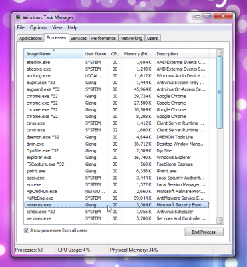This screenshot has height=267, width=247.
Task: Select the audiodg.exe process
Action: (x=116, y=76)
